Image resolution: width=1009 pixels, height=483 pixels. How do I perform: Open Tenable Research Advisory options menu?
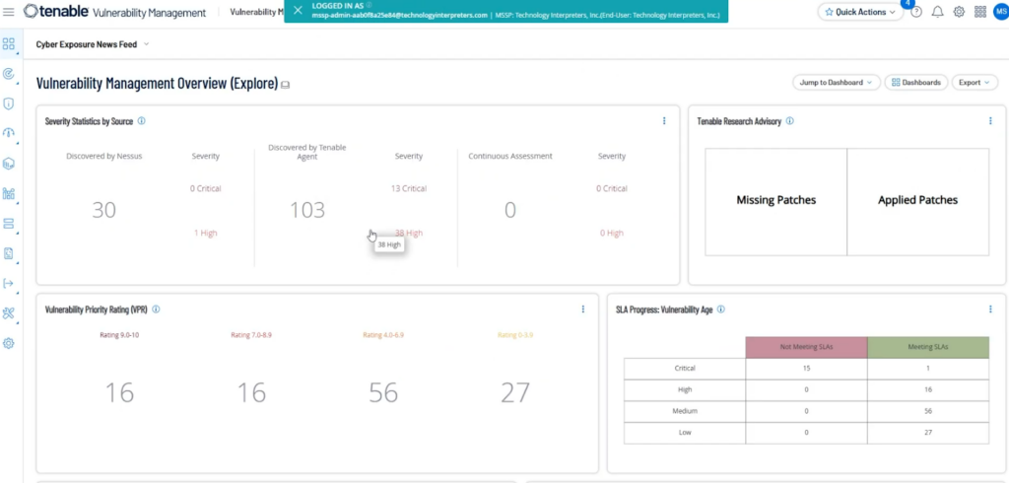[x=990, y=120]
